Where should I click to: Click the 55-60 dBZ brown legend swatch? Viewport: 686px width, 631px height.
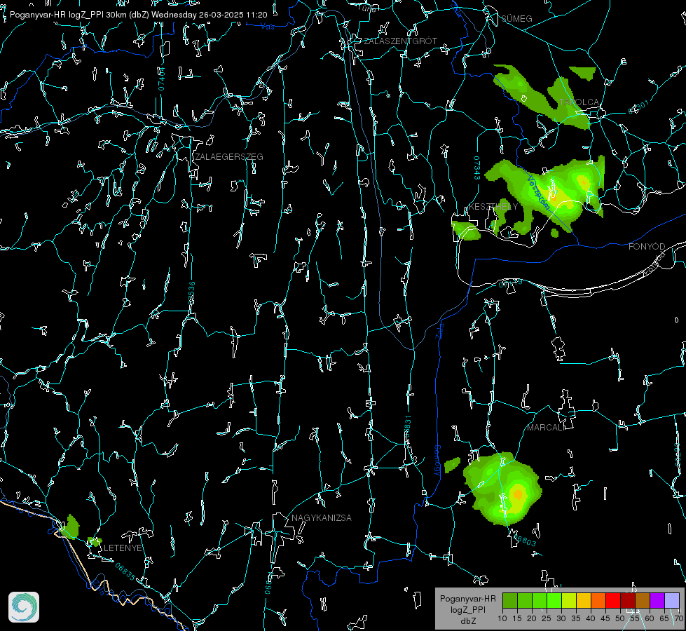point(643,600)
